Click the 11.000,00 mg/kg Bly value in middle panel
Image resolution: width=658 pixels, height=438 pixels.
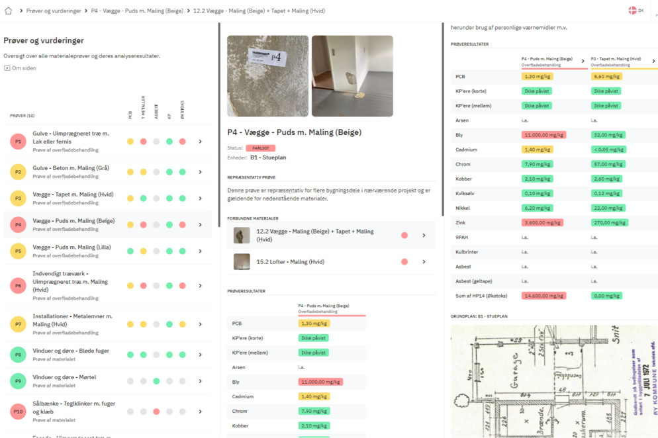pos(320,382)
